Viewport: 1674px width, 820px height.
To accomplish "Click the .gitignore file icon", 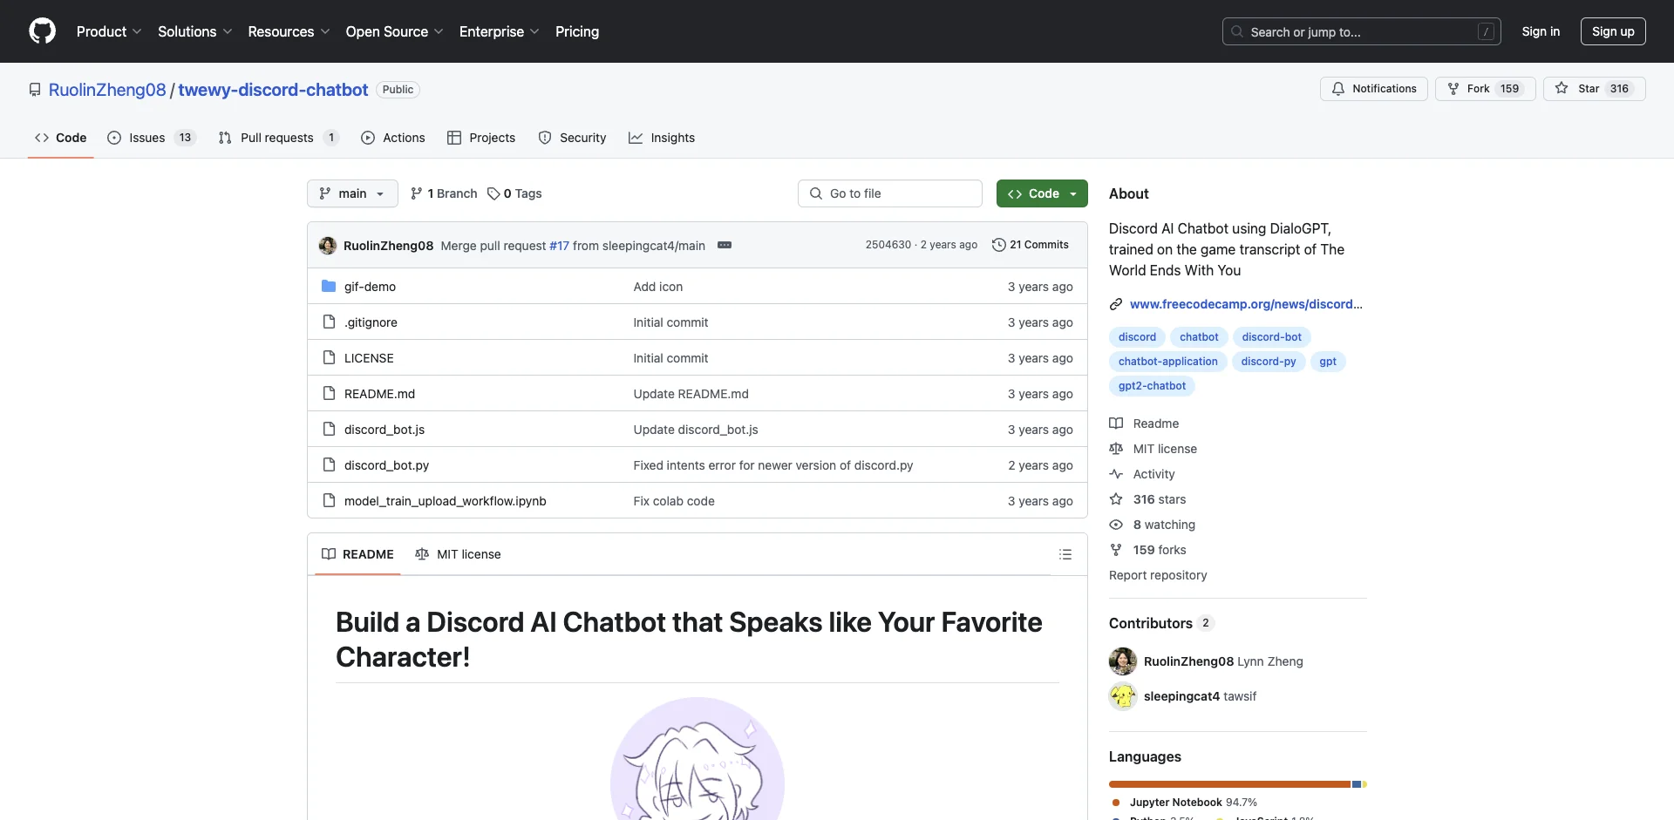I will [x=329, y=322].
